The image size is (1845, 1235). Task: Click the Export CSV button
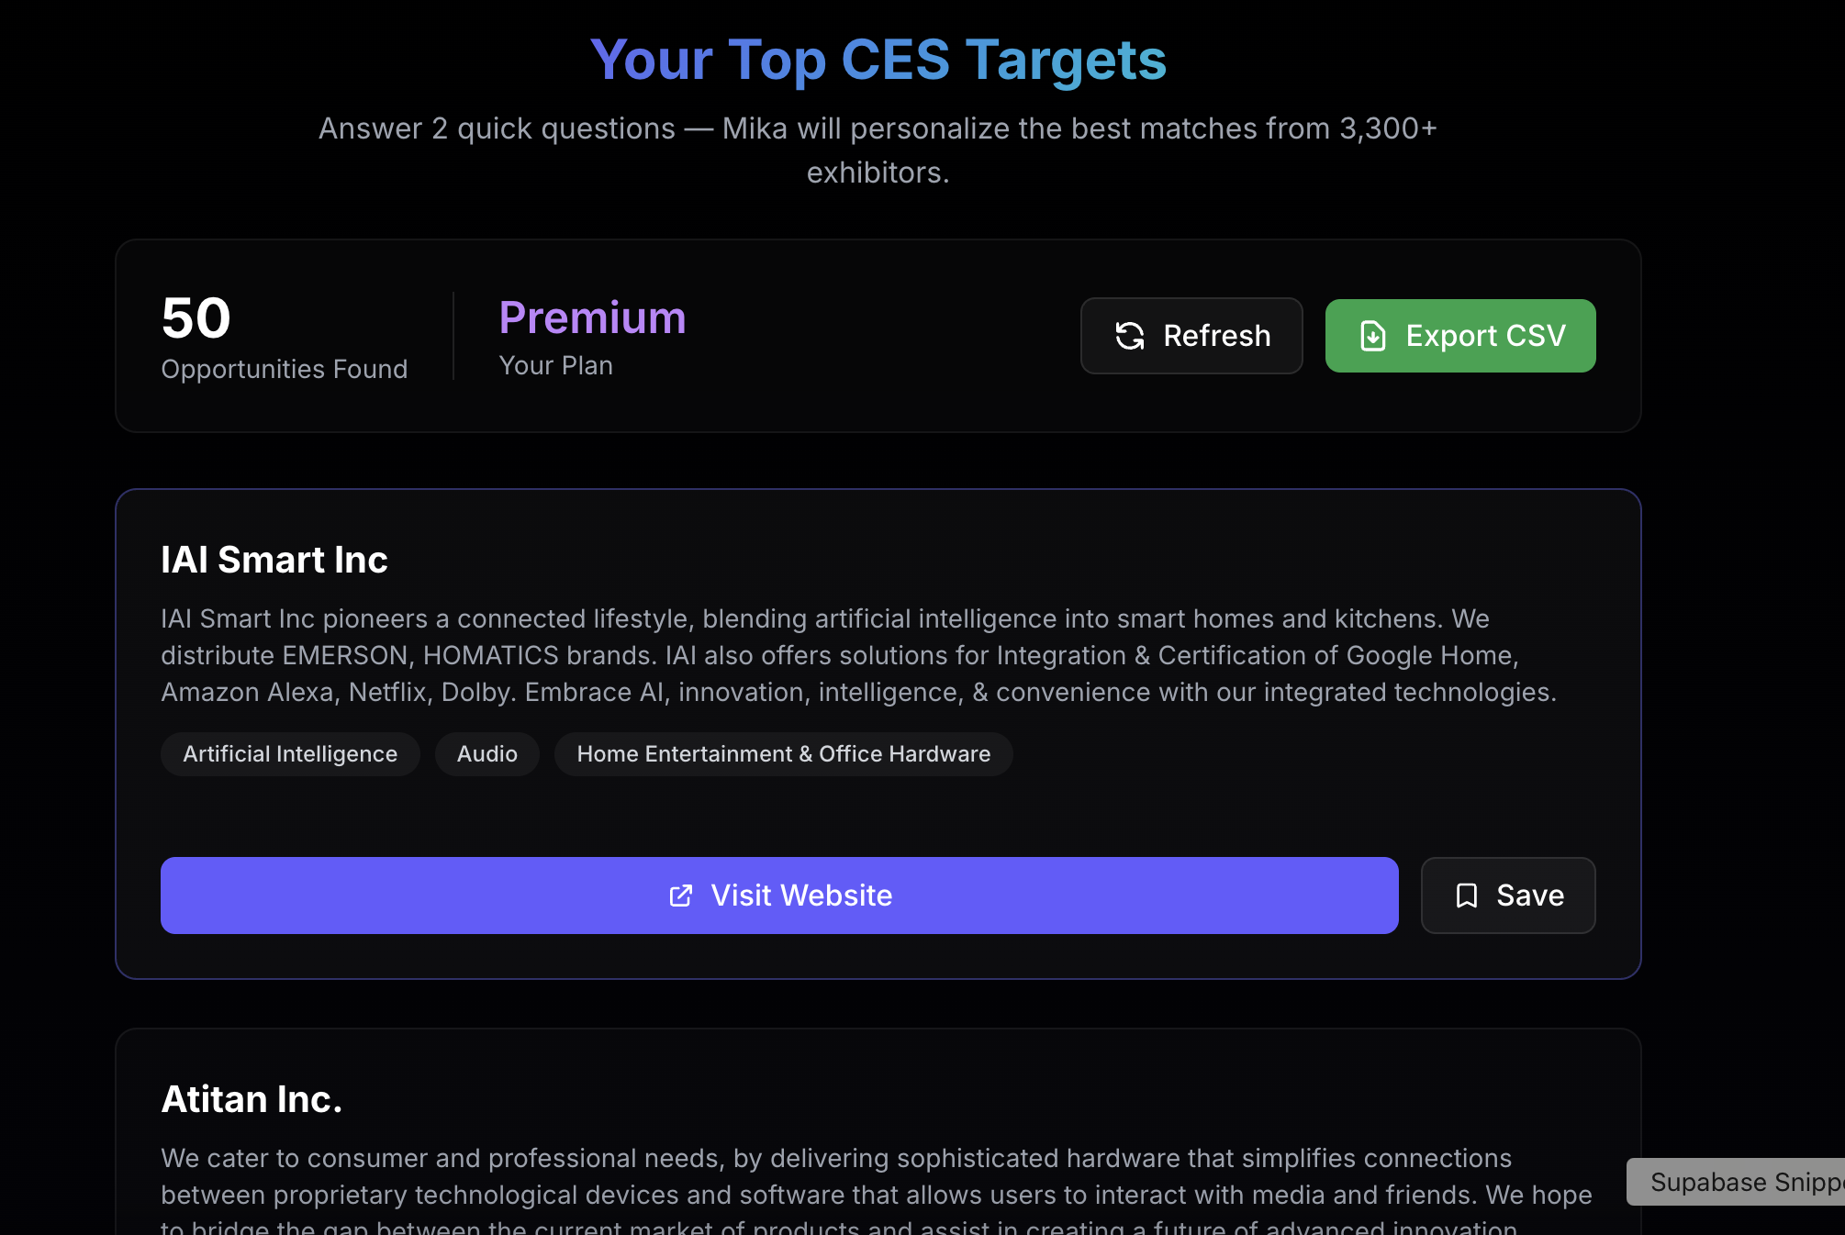(1459, 336)
